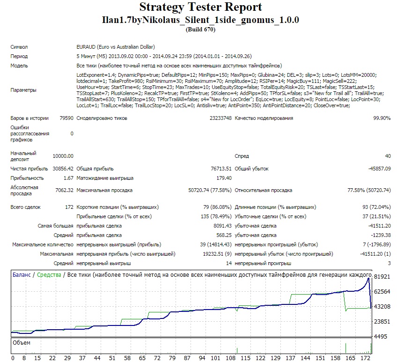Select symbol value 'EURAUD (Euro vs Australian Dollar)'
The image size is (397, 362).
click(116, 47)
